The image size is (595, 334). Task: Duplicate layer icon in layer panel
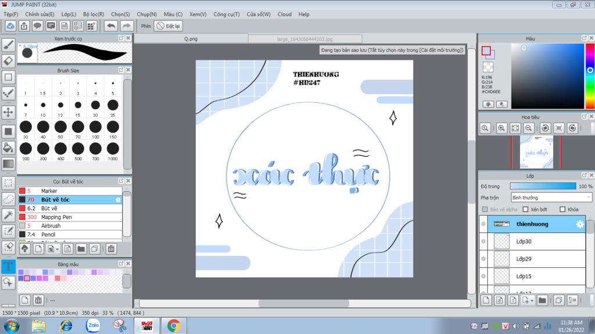(x=558, y=300)
